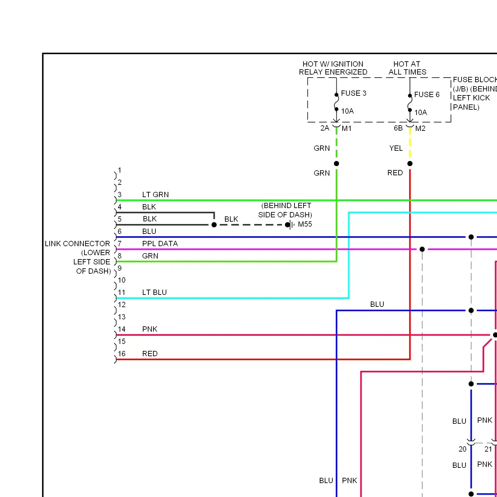Screen dimensions: 497x497
Task: Select the 'LT GRN' label at pin 3
Action: click(155, 194)
